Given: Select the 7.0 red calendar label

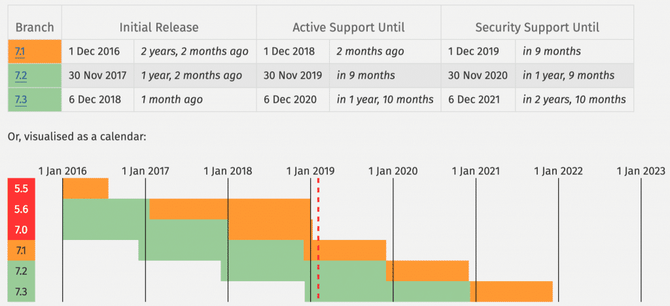Looking at the screenshot, I should coord(22,230).
